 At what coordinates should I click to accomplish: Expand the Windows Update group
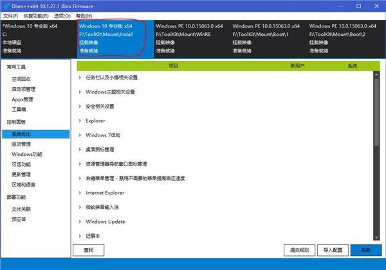click(x=105, y=222)
